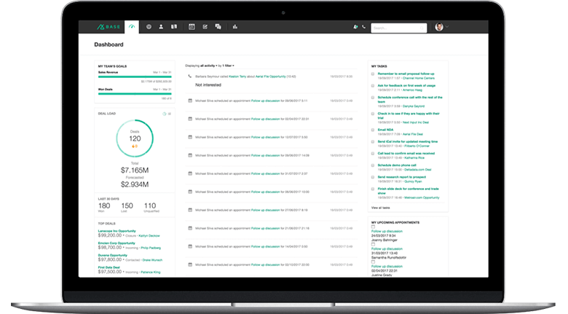Open the Keaton Terry contact link
The height and width of the screenshot is (314, 568).
[x=237, y=76]
